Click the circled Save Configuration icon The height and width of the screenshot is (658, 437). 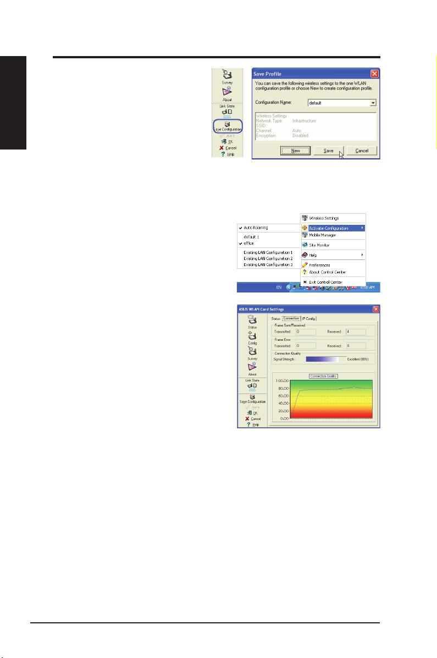tap(227, 126)
